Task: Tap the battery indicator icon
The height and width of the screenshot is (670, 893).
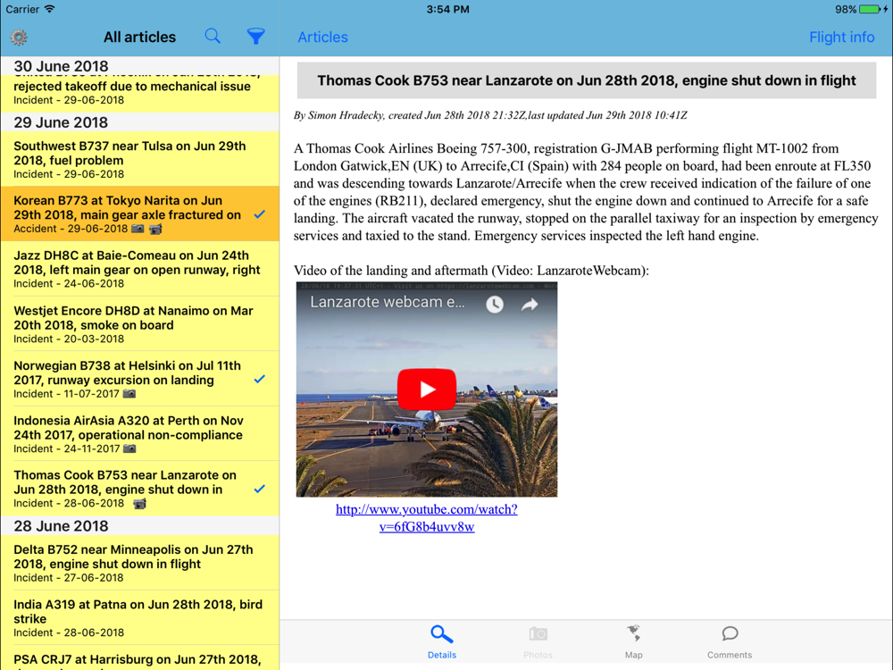Action: point(872,9)
